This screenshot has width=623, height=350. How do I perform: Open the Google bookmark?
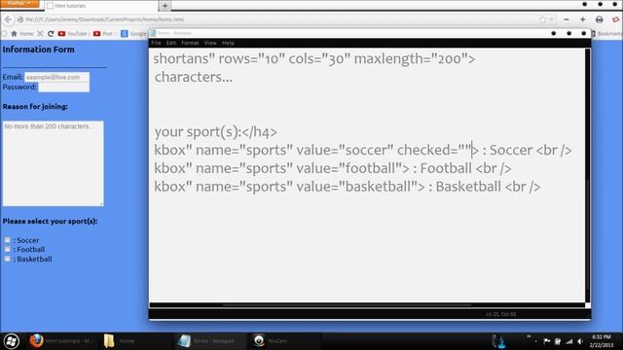(x=133, y=34)
